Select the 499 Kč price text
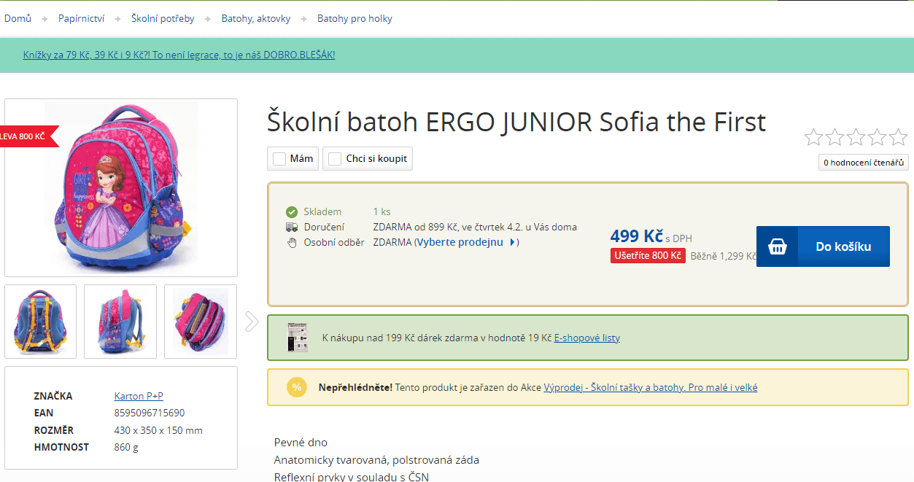914x482 pixels. click(x=637, y=236)
